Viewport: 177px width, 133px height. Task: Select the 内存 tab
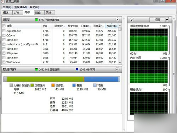click(28, 12)
